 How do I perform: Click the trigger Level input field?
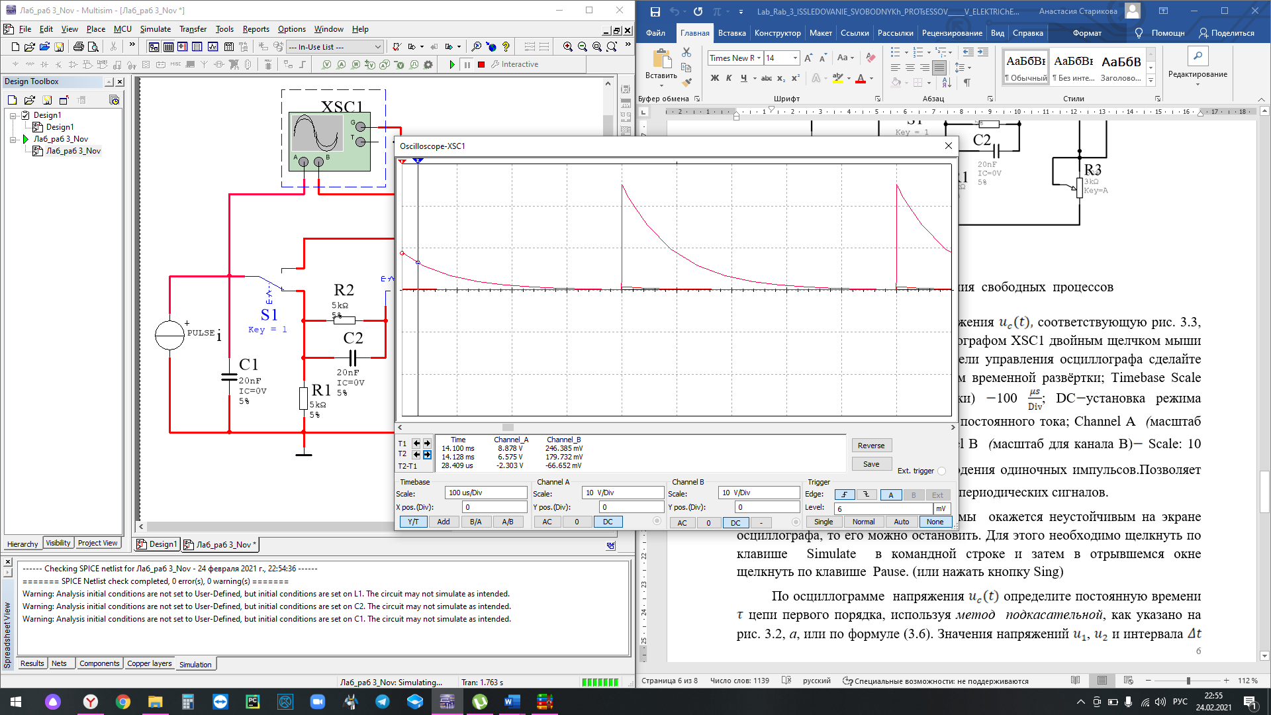click(x=884, y=508)
